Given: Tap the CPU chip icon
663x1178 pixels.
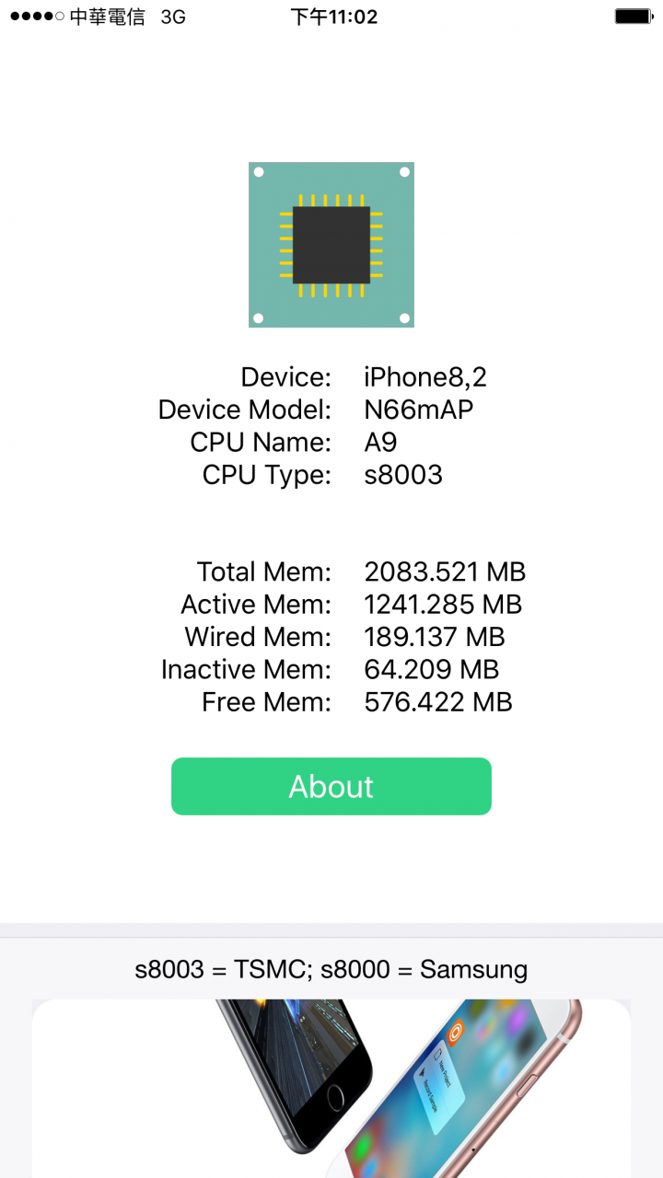Looking at the screenshot, I should point(331,245).
